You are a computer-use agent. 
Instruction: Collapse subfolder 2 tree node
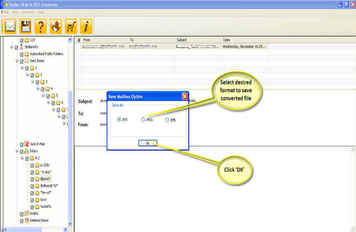pyautogui.click(x=28, y=75)
